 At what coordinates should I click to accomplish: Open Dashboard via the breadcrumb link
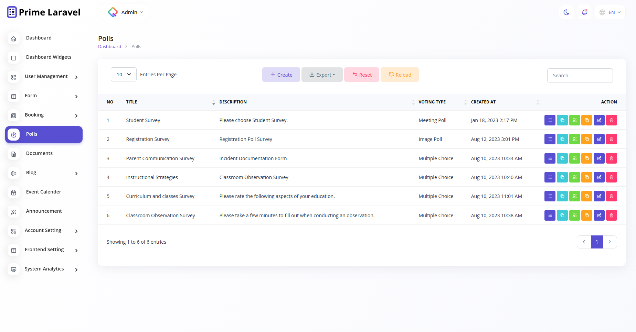pyautogui.click(x=109, y=46)
